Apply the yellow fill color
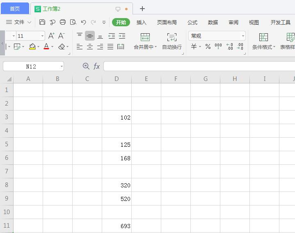Screen dimensions: 295x233 [x=32, y=46]
